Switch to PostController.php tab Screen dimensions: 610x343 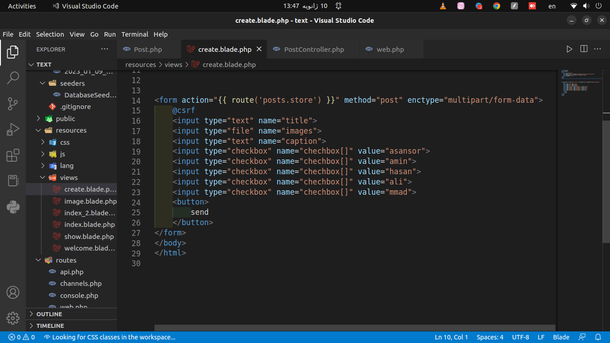313,49
